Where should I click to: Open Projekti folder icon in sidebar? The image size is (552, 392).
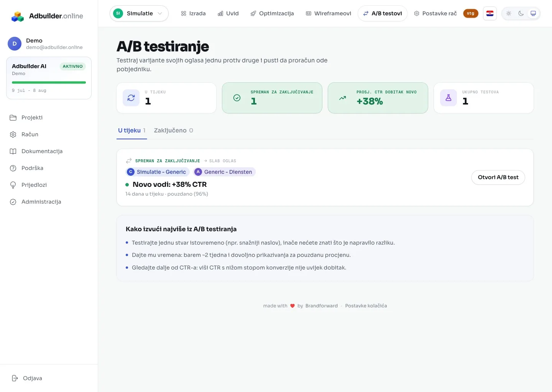pos(13,118)
